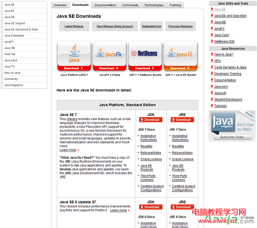Screen dimensions: 257x228
Task: Open JRE 7 ReadMe link
Action: pyautogui.click(x=178, y=146)
